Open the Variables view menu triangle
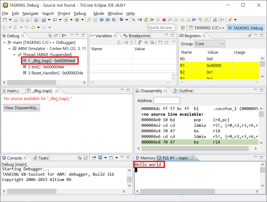Image resolution: width=267 pixels, height=202 pixels. pyautogui.click(x=174, y=42)
